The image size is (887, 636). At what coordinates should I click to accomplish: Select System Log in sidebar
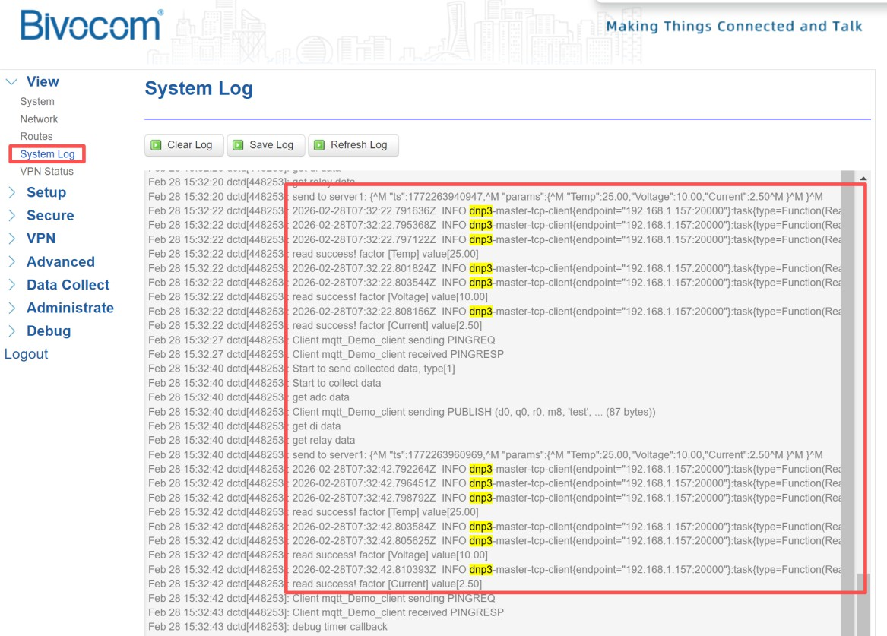[x=47, y=154]
